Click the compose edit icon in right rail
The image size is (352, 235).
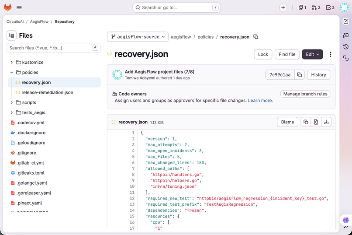346,21
